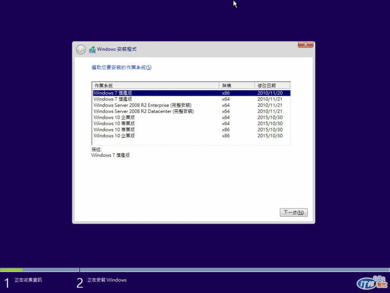Click the Windows setup program icon in title bar
390x293 pixels.
pos(92,49)
